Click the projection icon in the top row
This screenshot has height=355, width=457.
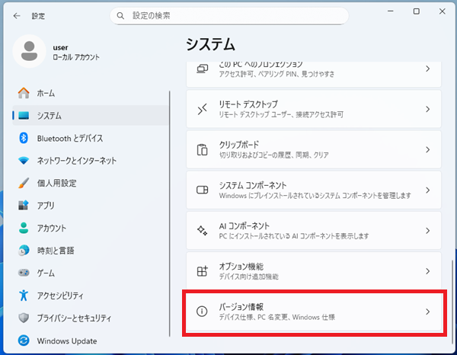[203, 69]
